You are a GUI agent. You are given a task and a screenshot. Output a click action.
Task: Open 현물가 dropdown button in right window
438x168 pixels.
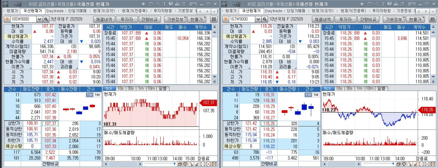point(415,19)
